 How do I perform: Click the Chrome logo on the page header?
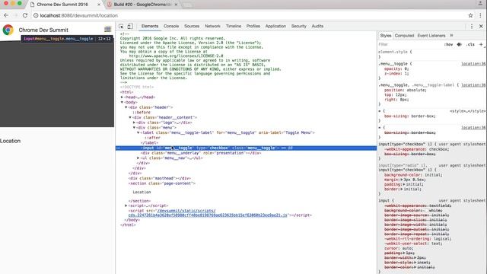8,30
